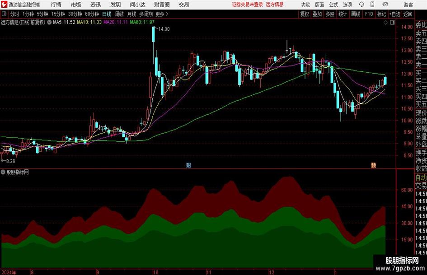Switch to the 月线 monthly period
This screenshot has height=275, width=427.
point(132,14)
